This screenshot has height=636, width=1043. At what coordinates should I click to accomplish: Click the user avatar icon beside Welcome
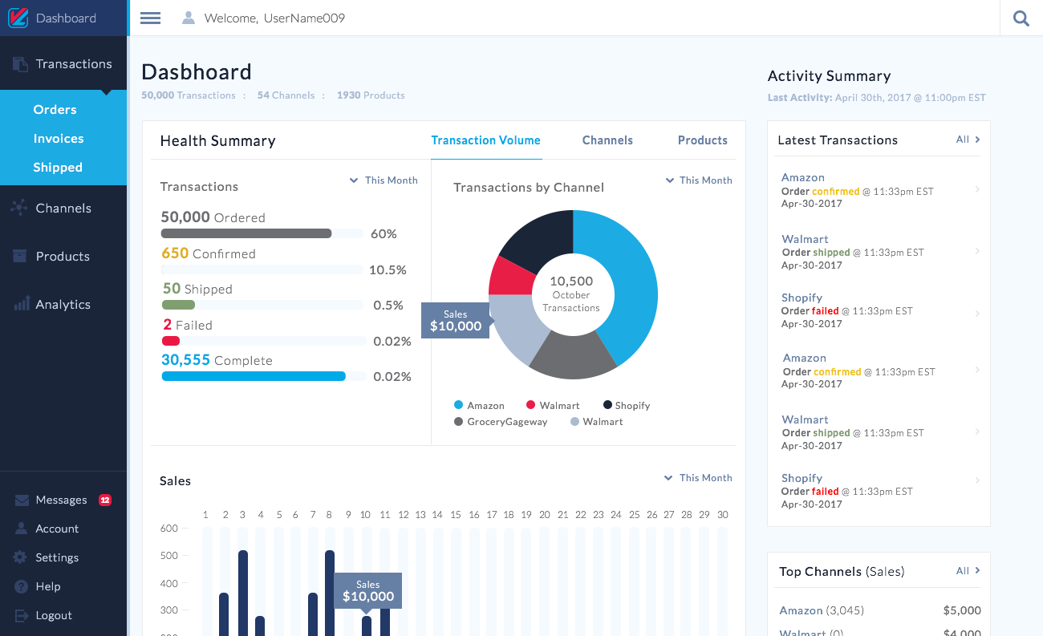189,18
